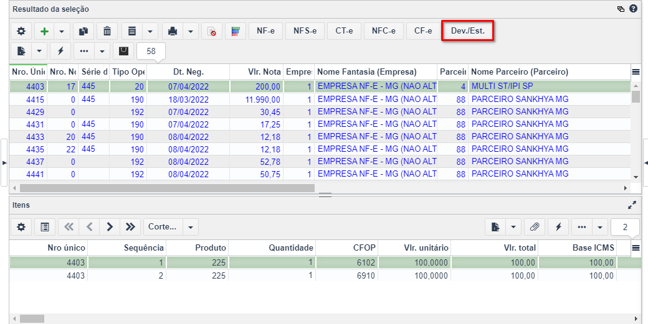Viewport: 648px width, 324px height.
Task: Click Nome Fantasia (Empresa) column header
Action: [376, 72]
